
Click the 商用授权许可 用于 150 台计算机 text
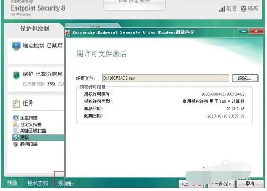point(213,101)
